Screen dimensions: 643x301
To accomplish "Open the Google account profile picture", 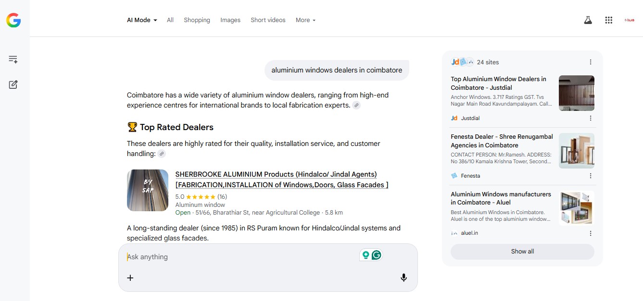I will [x=629, y=20].
